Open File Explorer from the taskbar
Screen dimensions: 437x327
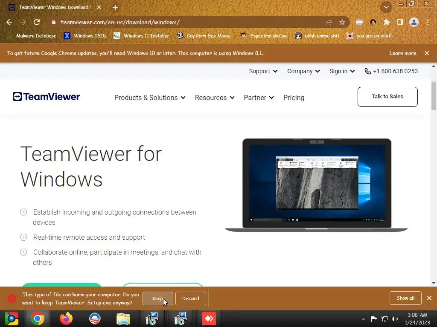click(x=123, y=318)
